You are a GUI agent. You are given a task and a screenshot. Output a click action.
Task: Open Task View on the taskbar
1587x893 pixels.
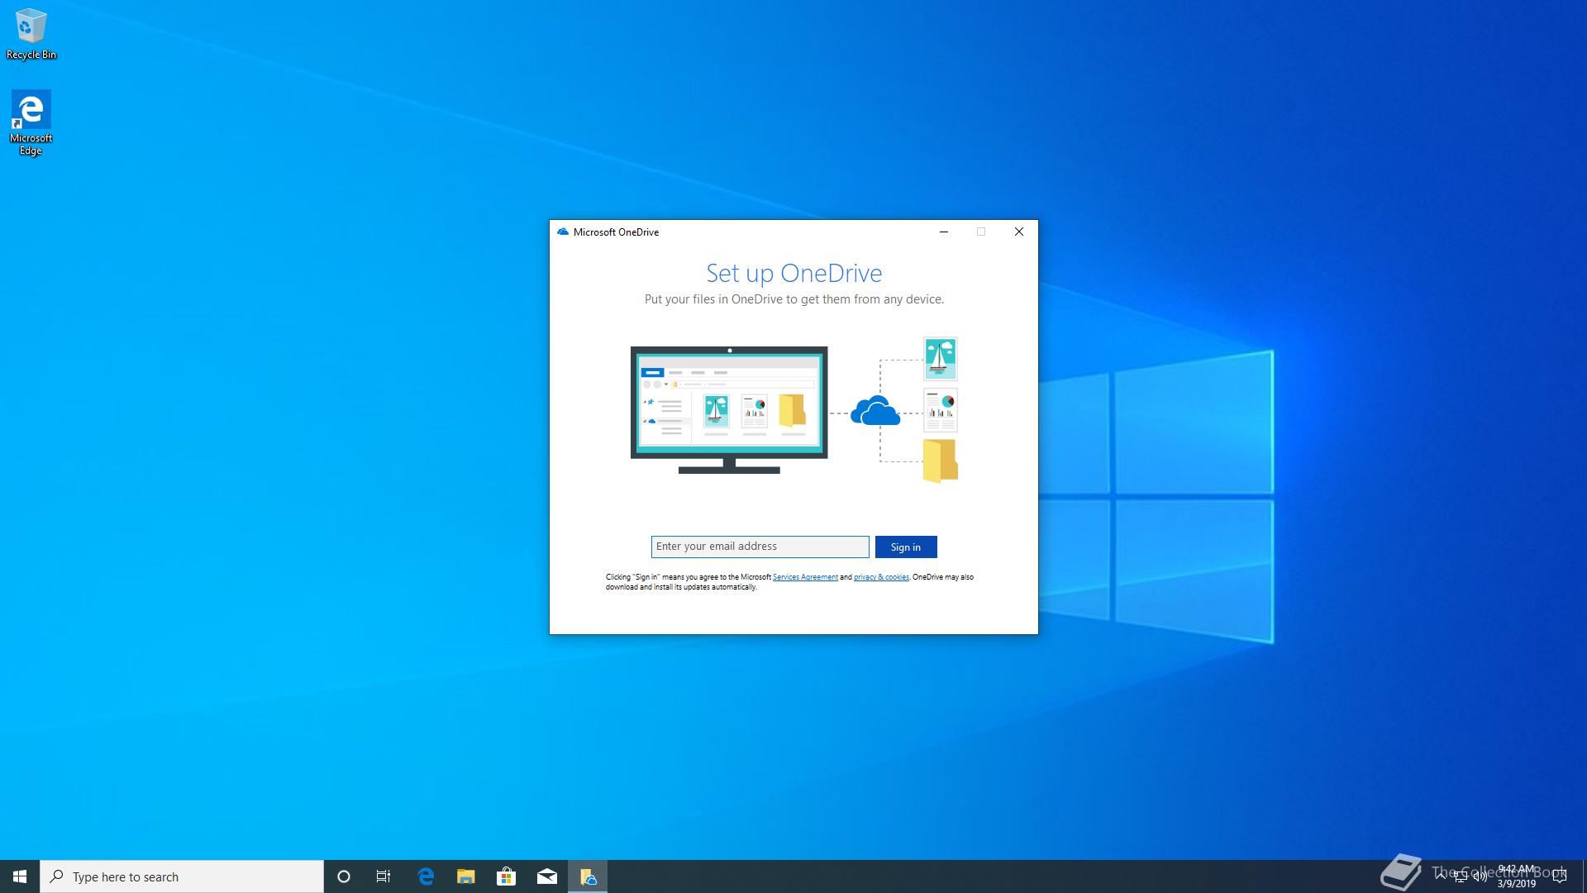[384, 876]
